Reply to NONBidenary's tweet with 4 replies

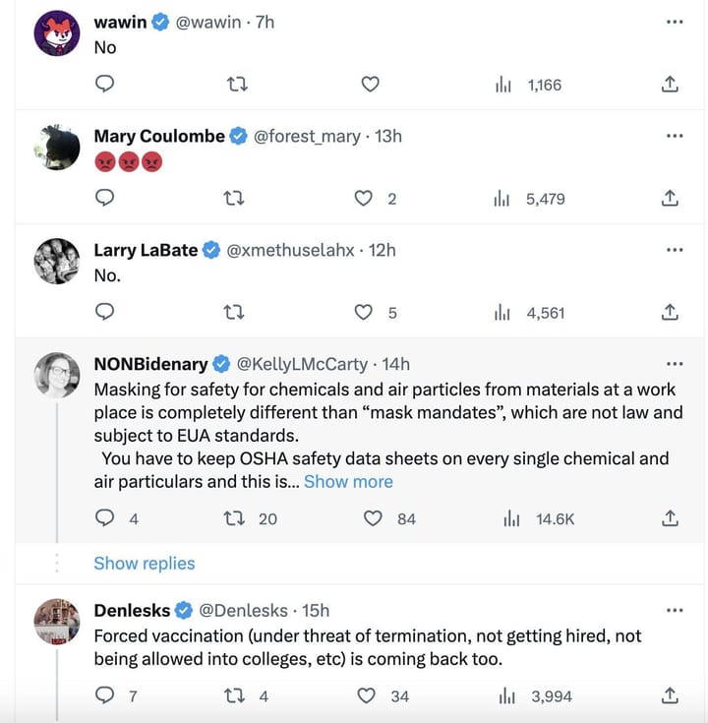coord(106,518)
